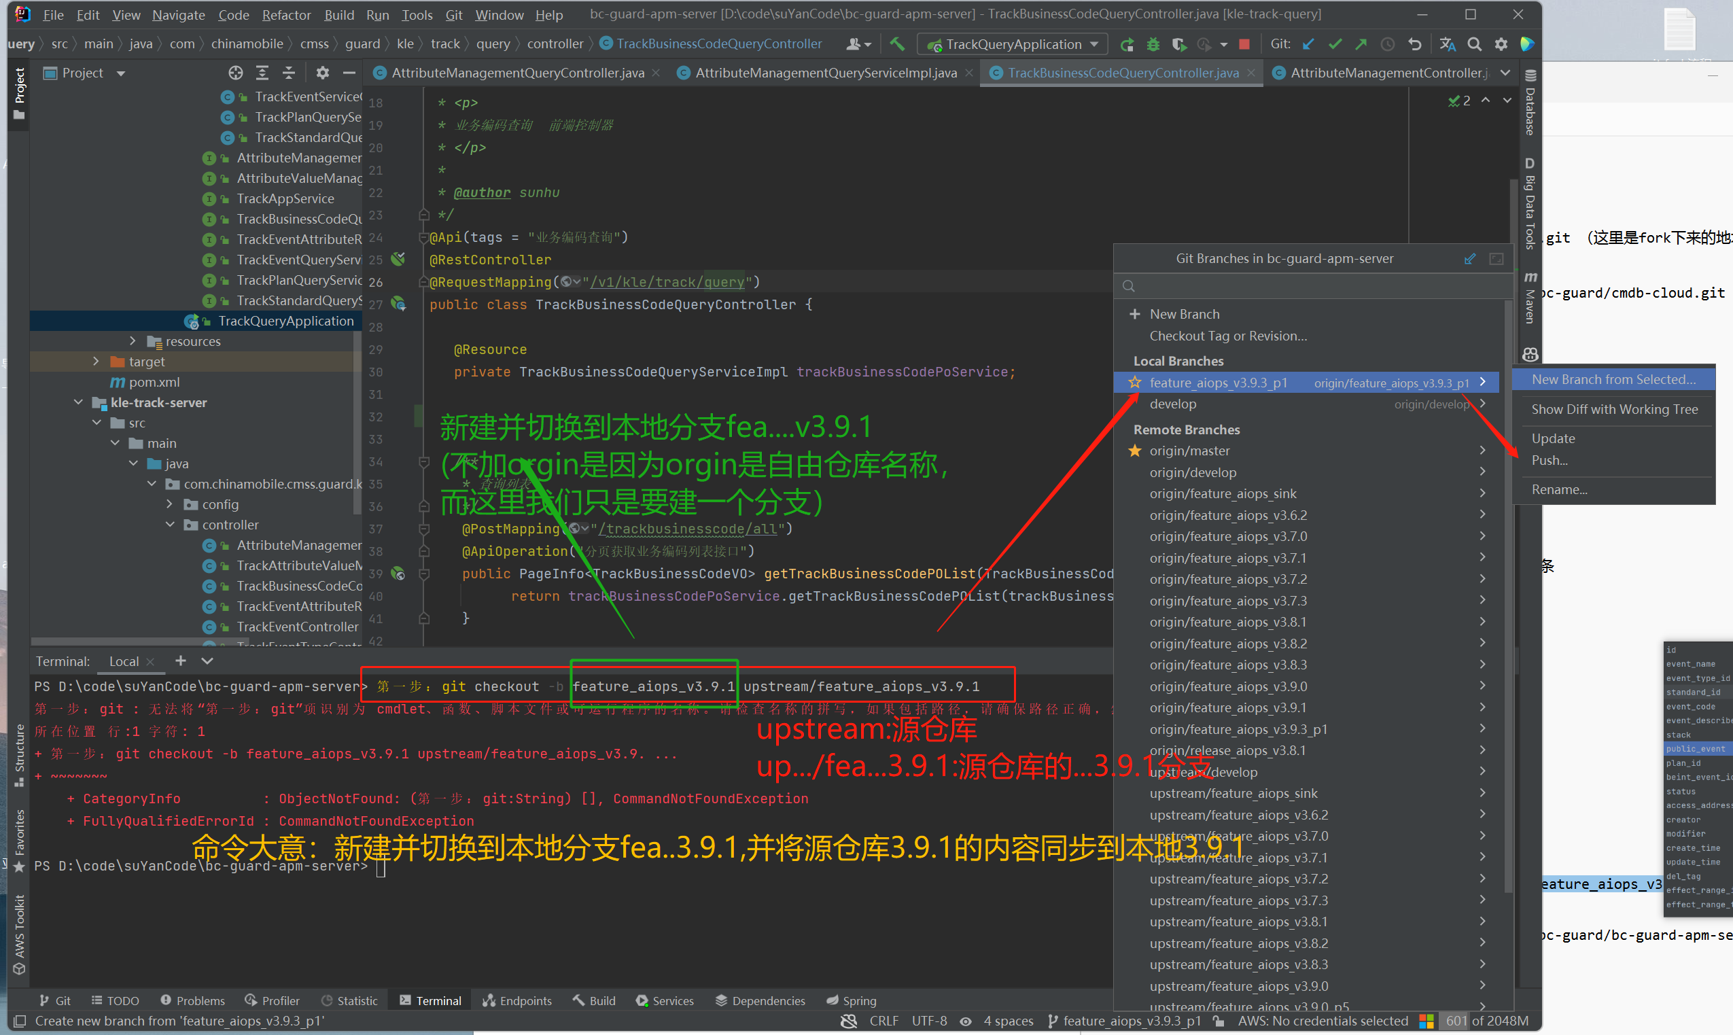The image size is (1733, 1035).
Task: Click the Git update project arrow
Action: point(1308,44)
